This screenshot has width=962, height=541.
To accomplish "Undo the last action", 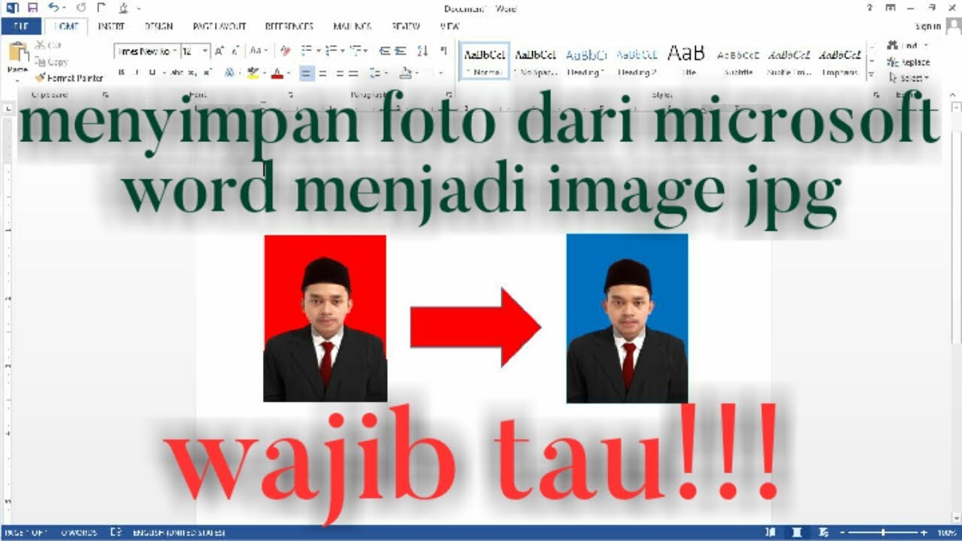I will coord(53,8).
